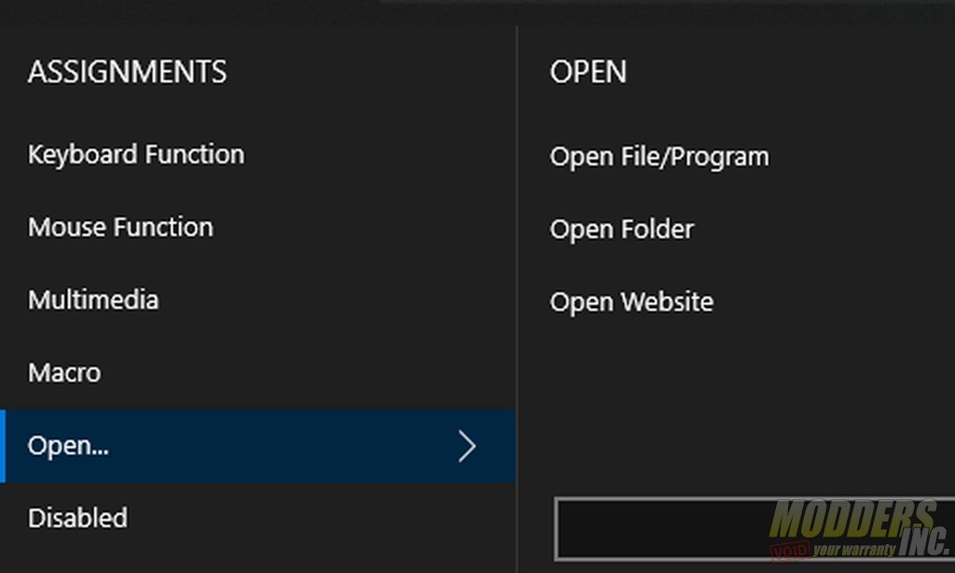Choose Open Website from OPEN panel
955x573 pixels.
click(x=631, y=302)
